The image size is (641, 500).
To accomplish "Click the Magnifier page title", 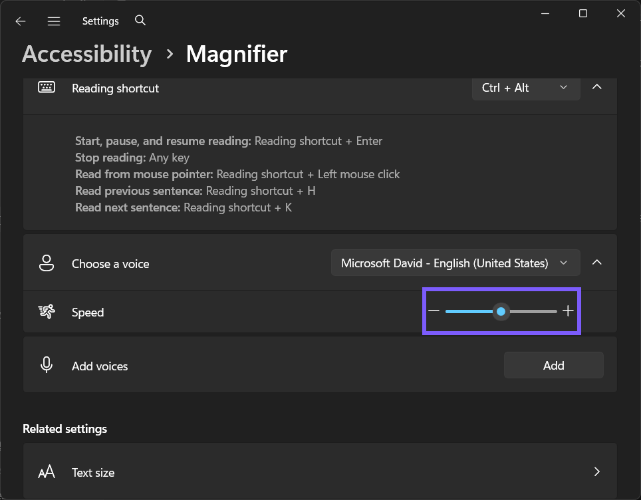I will pos(237,55).
